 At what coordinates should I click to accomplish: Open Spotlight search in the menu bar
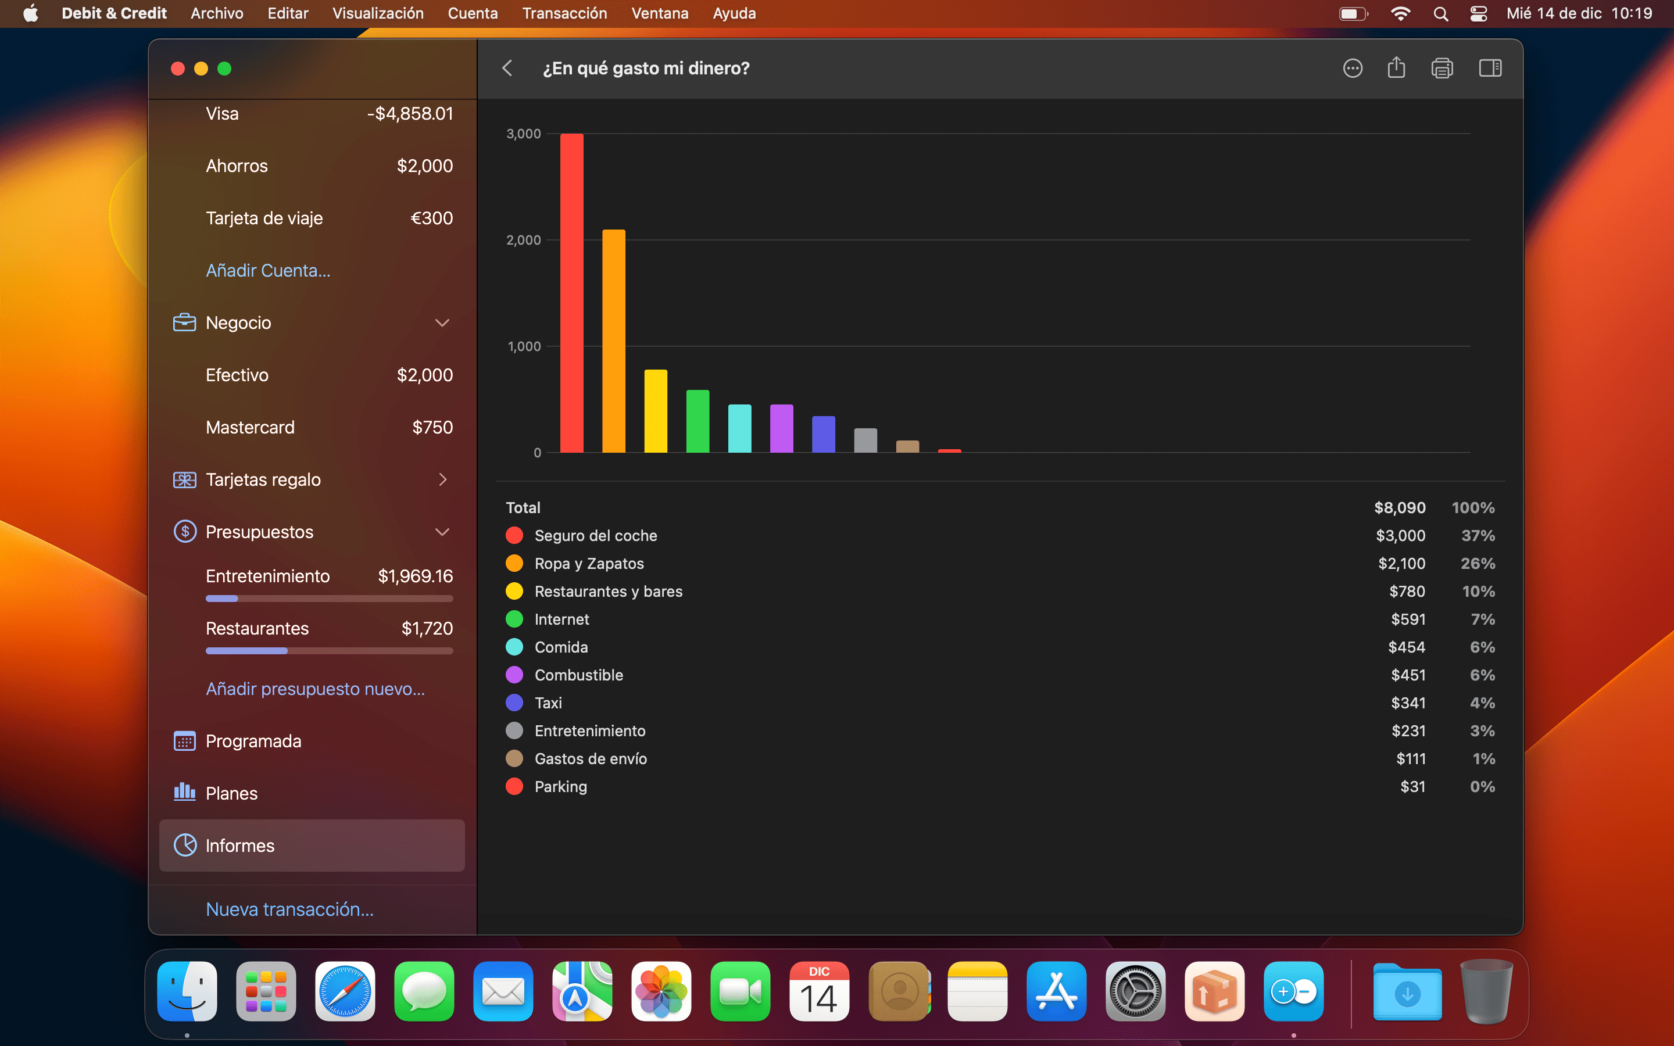point(1441,13)
